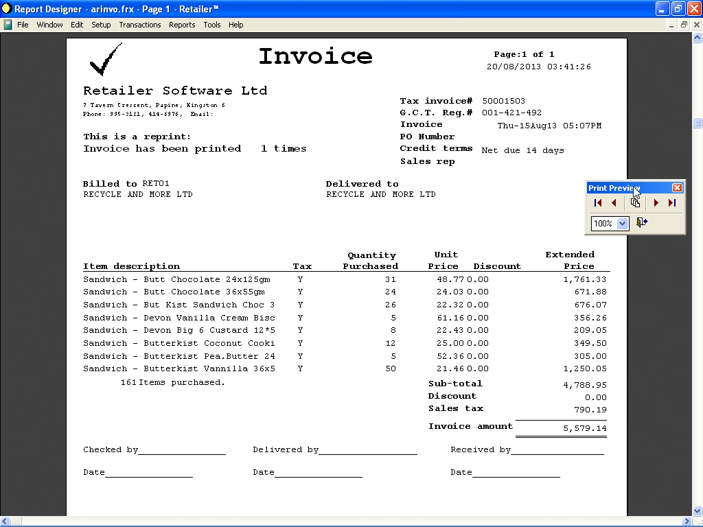Click the yellow Report Designer title bar icon
The height and width of the screenshot is (527, 703).
pos(6,8)
